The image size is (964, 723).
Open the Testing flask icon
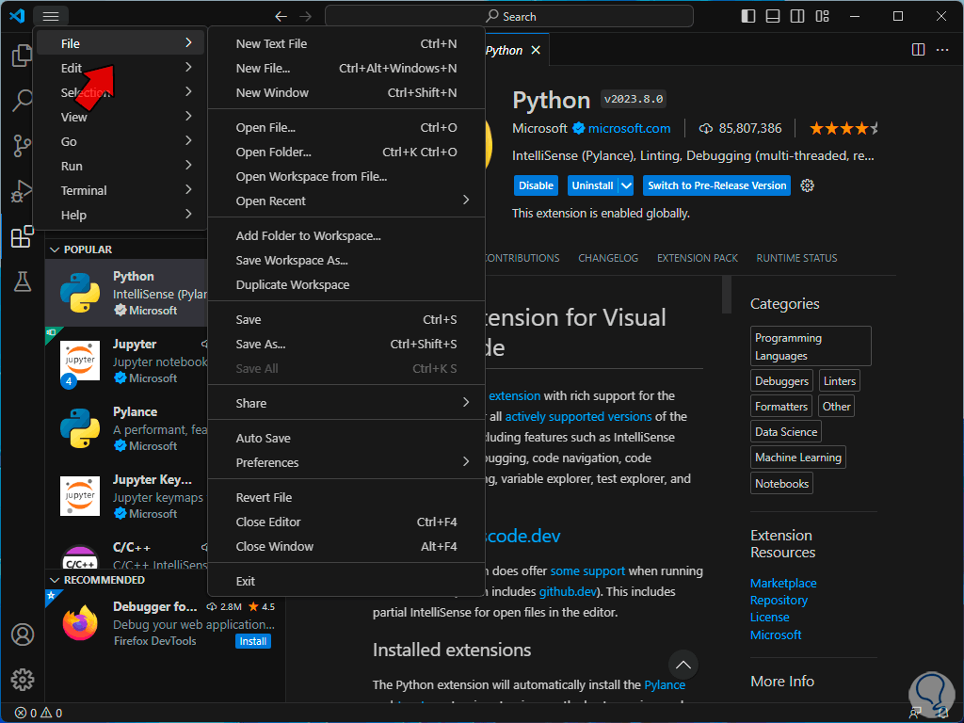point(22,281)
